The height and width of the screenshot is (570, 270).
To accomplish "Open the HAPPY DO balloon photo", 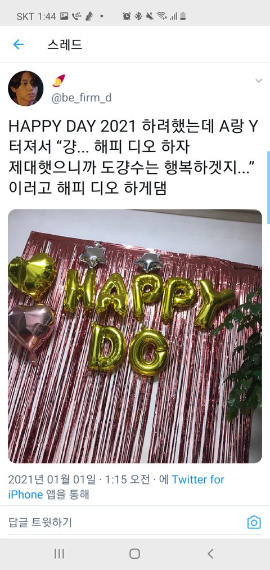I will pos(135,336).
